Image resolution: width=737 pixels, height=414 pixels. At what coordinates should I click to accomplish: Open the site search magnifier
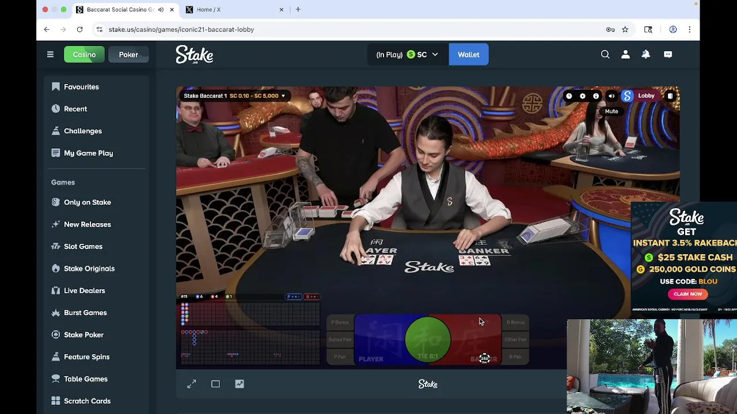605,55
